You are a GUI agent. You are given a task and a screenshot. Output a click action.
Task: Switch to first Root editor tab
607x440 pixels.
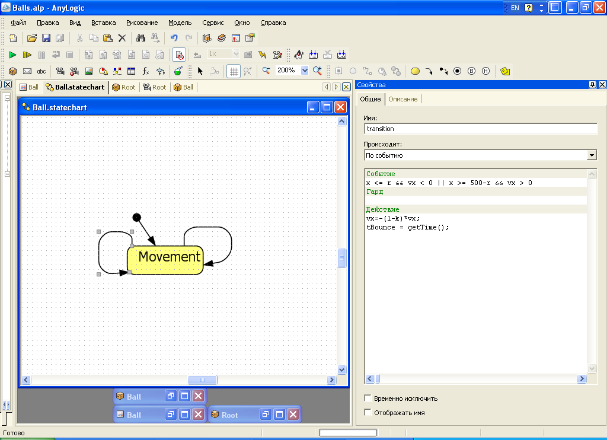(124, 87)
